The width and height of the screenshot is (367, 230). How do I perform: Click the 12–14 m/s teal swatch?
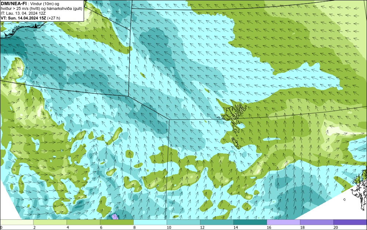(x=217, y=222)
